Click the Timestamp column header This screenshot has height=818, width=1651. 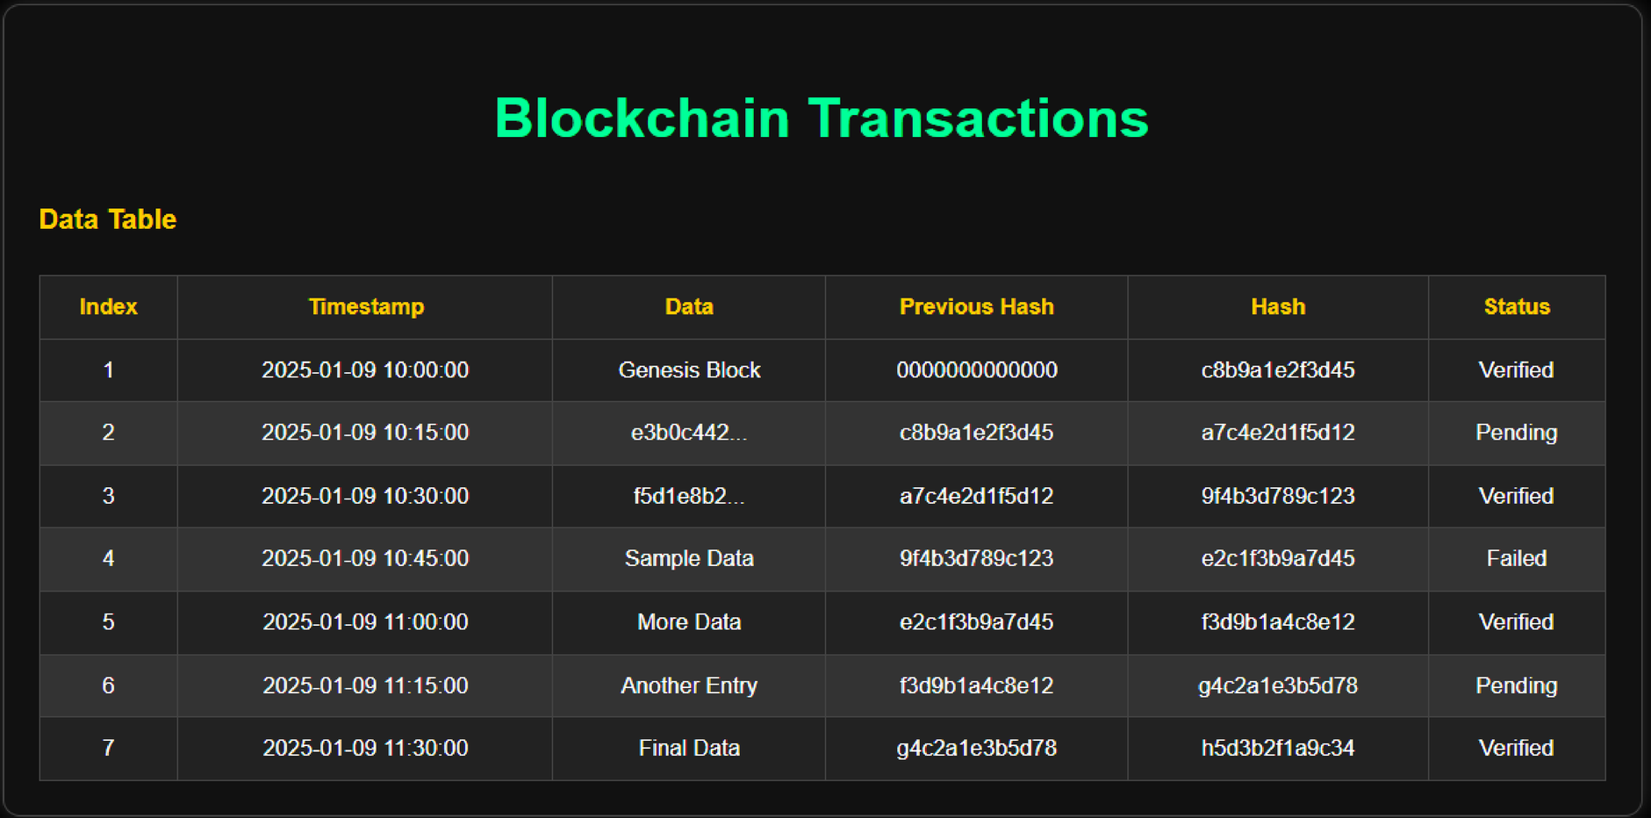pos(366,307)
